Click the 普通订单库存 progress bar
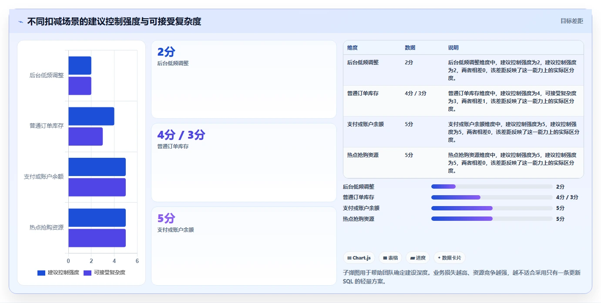 pos(492,197)
